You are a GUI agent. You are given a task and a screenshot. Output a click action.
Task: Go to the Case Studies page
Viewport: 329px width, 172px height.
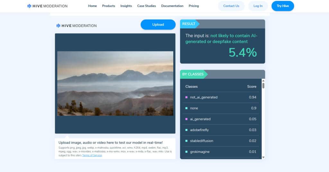click(x=147, y=6)
